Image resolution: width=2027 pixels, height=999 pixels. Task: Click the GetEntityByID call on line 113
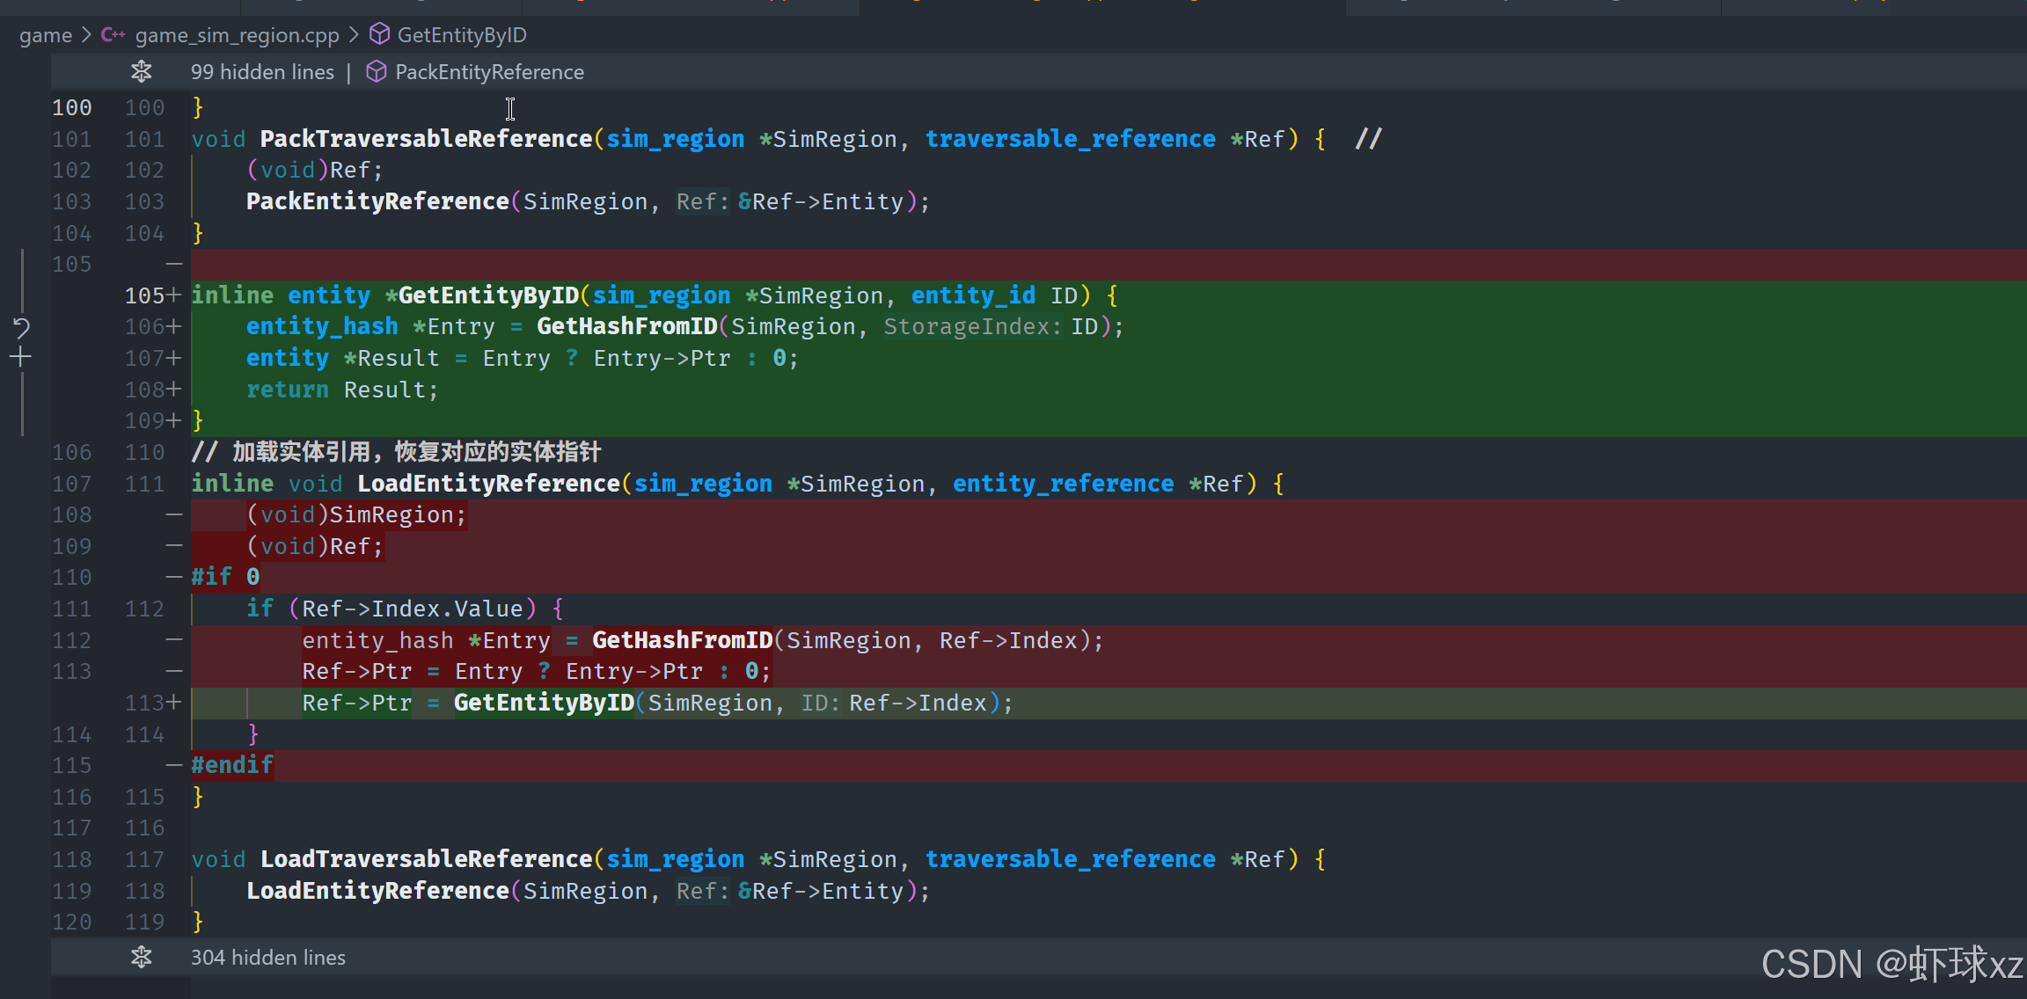coord(544,704)
